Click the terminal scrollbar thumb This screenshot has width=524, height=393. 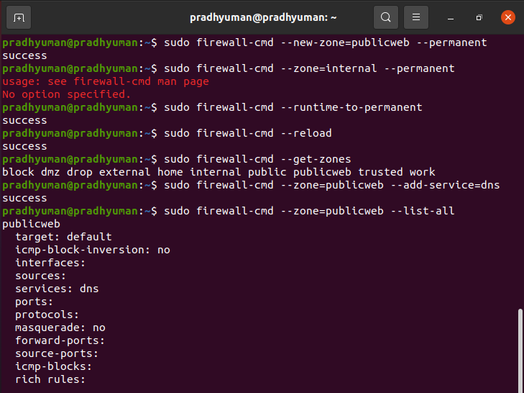click(x=520, y=351)
